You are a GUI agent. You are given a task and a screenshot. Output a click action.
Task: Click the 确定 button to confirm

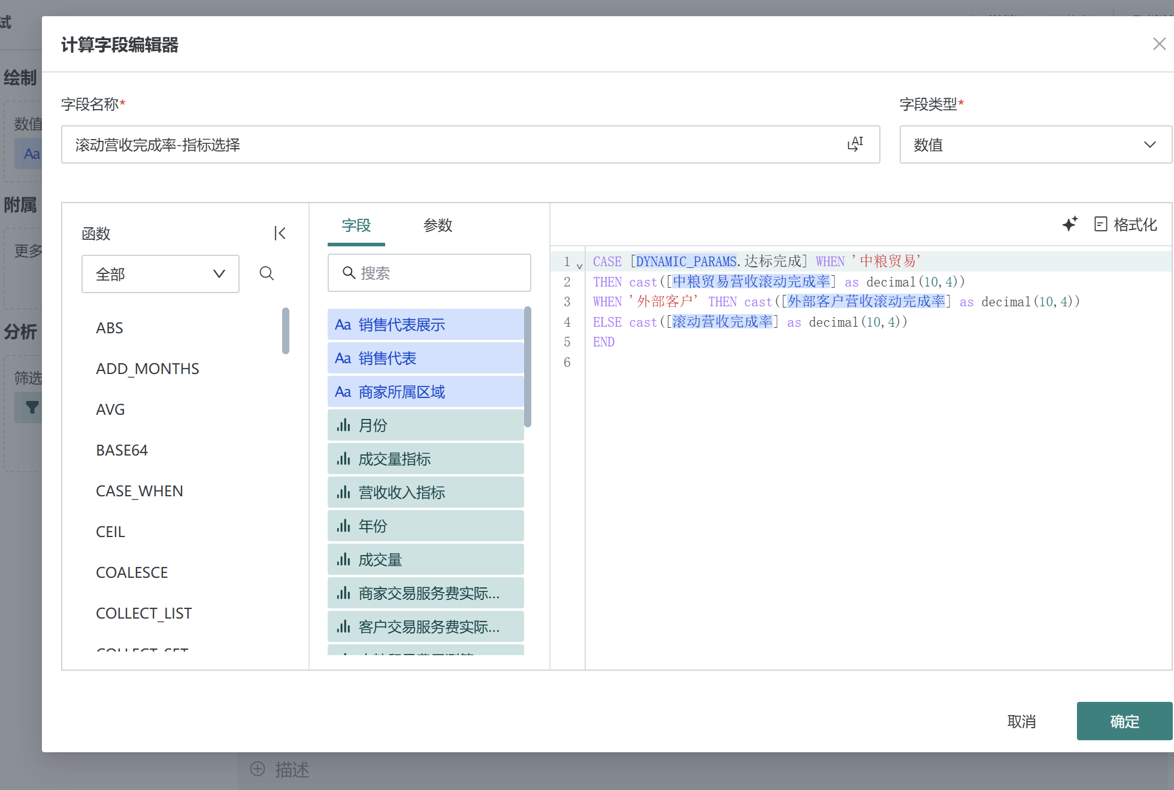[x=1124, y=721]
